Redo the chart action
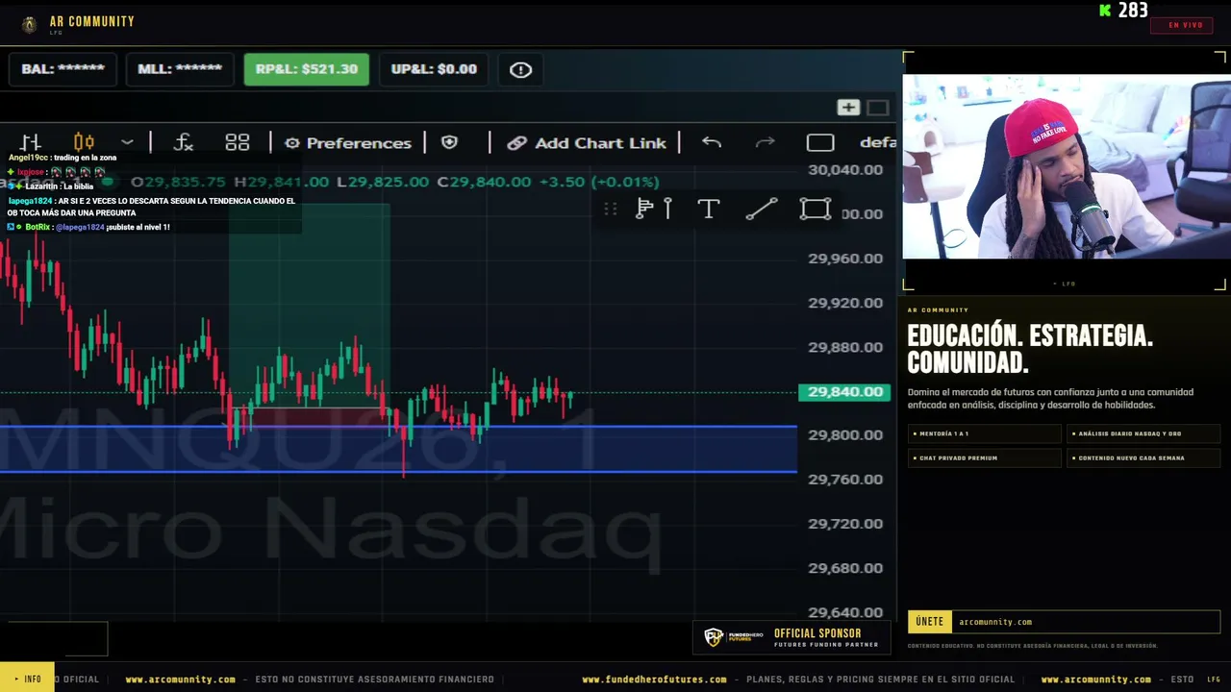Viewport: 1231px width, 692px height. click(x=766, y=142)
